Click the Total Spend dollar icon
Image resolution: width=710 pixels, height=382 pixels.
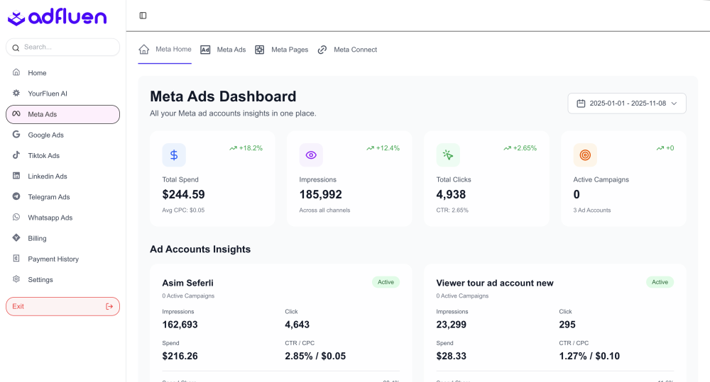click(x=174, y=155)
